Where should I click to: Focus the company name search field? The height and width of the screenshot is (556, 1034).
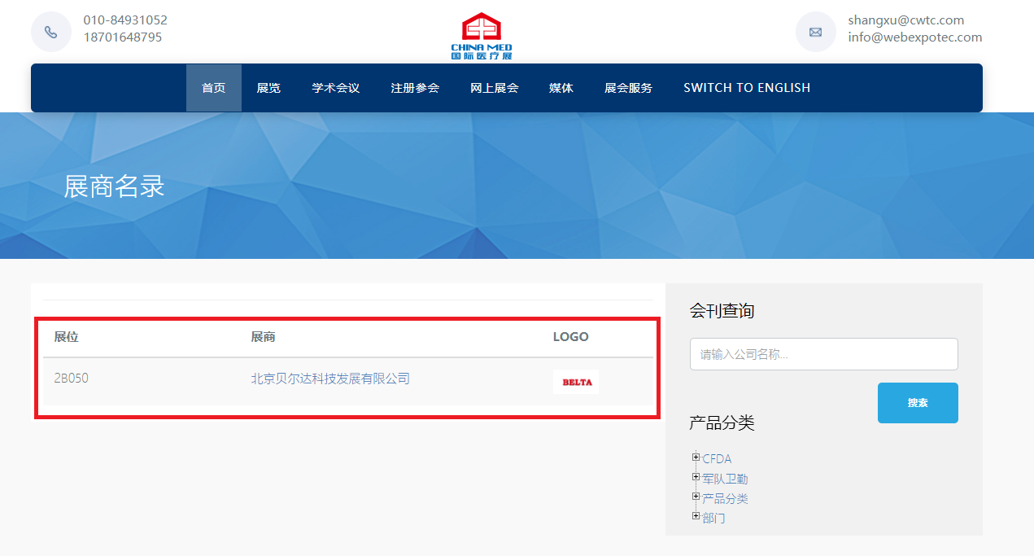click(823, 354)
